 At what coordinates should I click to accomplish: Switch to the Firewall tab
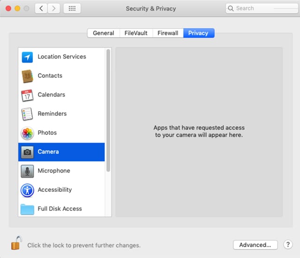coord(167,33)
